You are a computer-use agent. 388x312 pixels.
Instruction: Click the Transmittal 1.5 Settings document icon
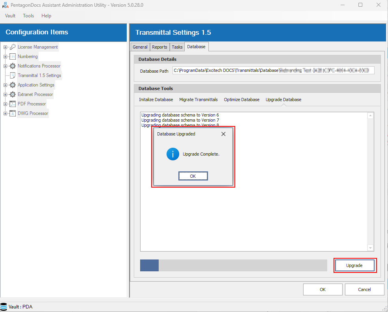click(13, 75)
